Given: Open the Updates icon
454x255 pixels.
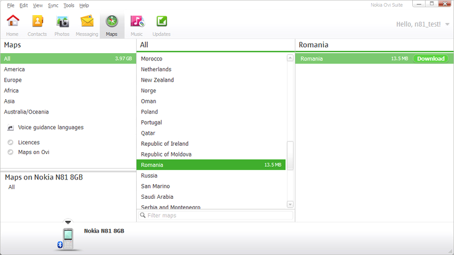Looking at the screenshot, I should tap(162, 21).
